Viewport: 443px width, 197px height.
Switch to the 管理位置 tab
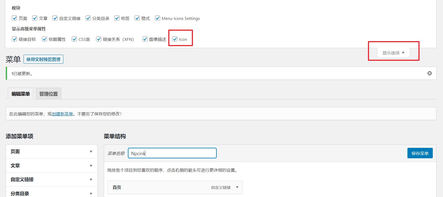point(48,94)
